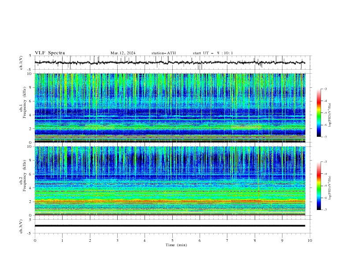Image resolution: width=349 pixels, height=270 pixels.
Task: Click the "station=ATH" header label
Action: click(163, 53)
